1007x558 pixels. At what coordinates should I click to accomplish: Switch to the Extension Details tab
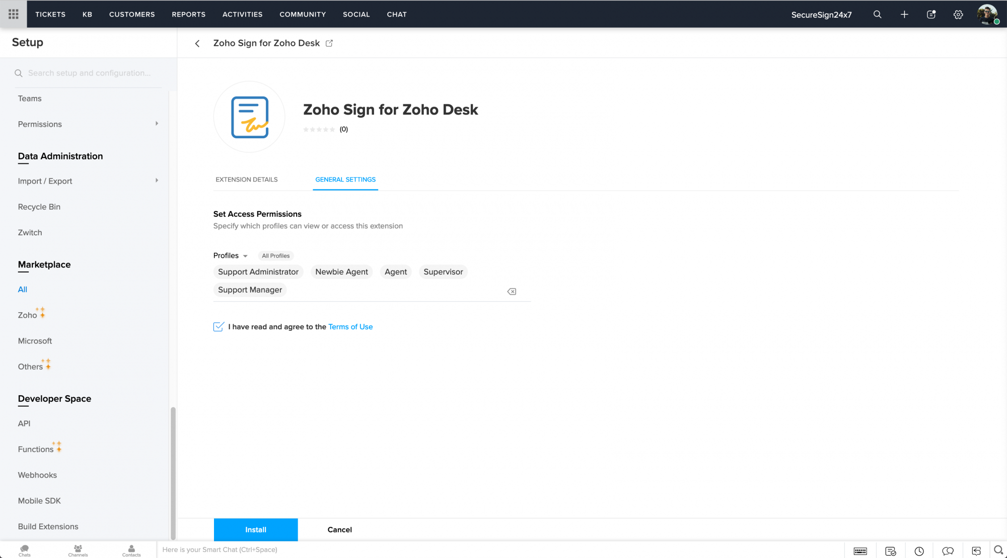tap(247, 179)
